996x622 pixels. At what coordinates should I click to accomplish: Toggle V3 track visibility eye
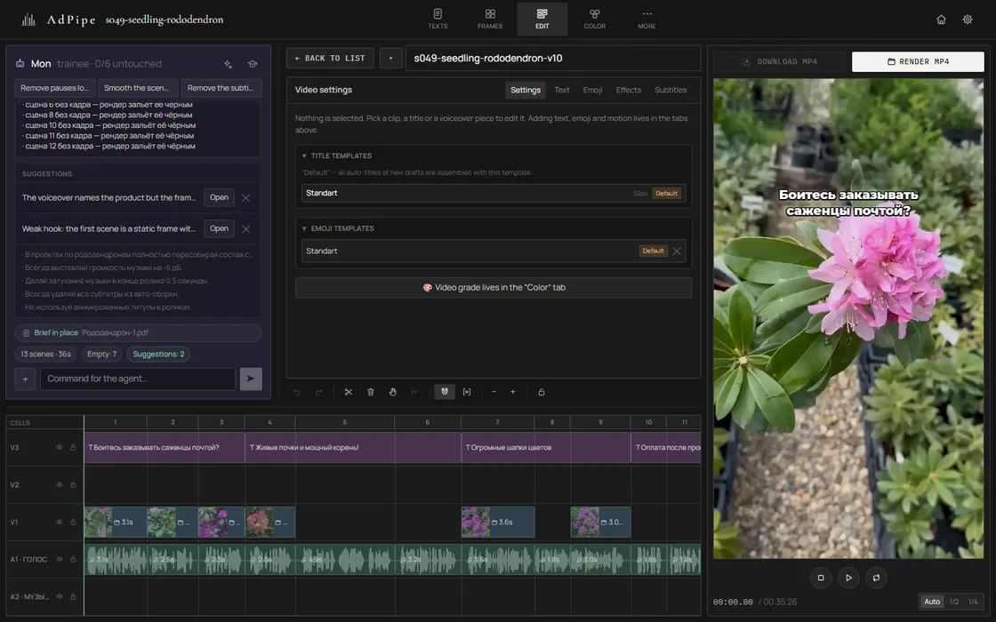59,448
